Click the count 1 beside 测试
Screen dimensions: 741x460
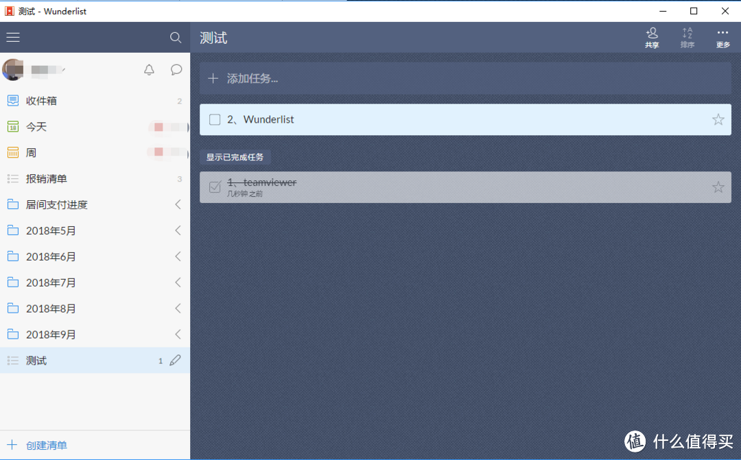pyautogui.click(x=161, y=361)
